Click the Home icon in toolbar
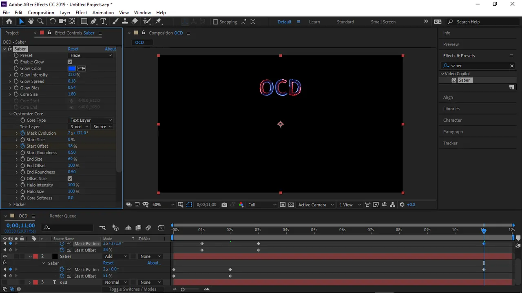This screenshot has width=522, height=293. tap(9, 22)
